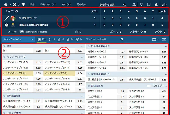Collapse the 個別総得点2 section chevron
The image size is (170, 115).
tap(82, 96)
